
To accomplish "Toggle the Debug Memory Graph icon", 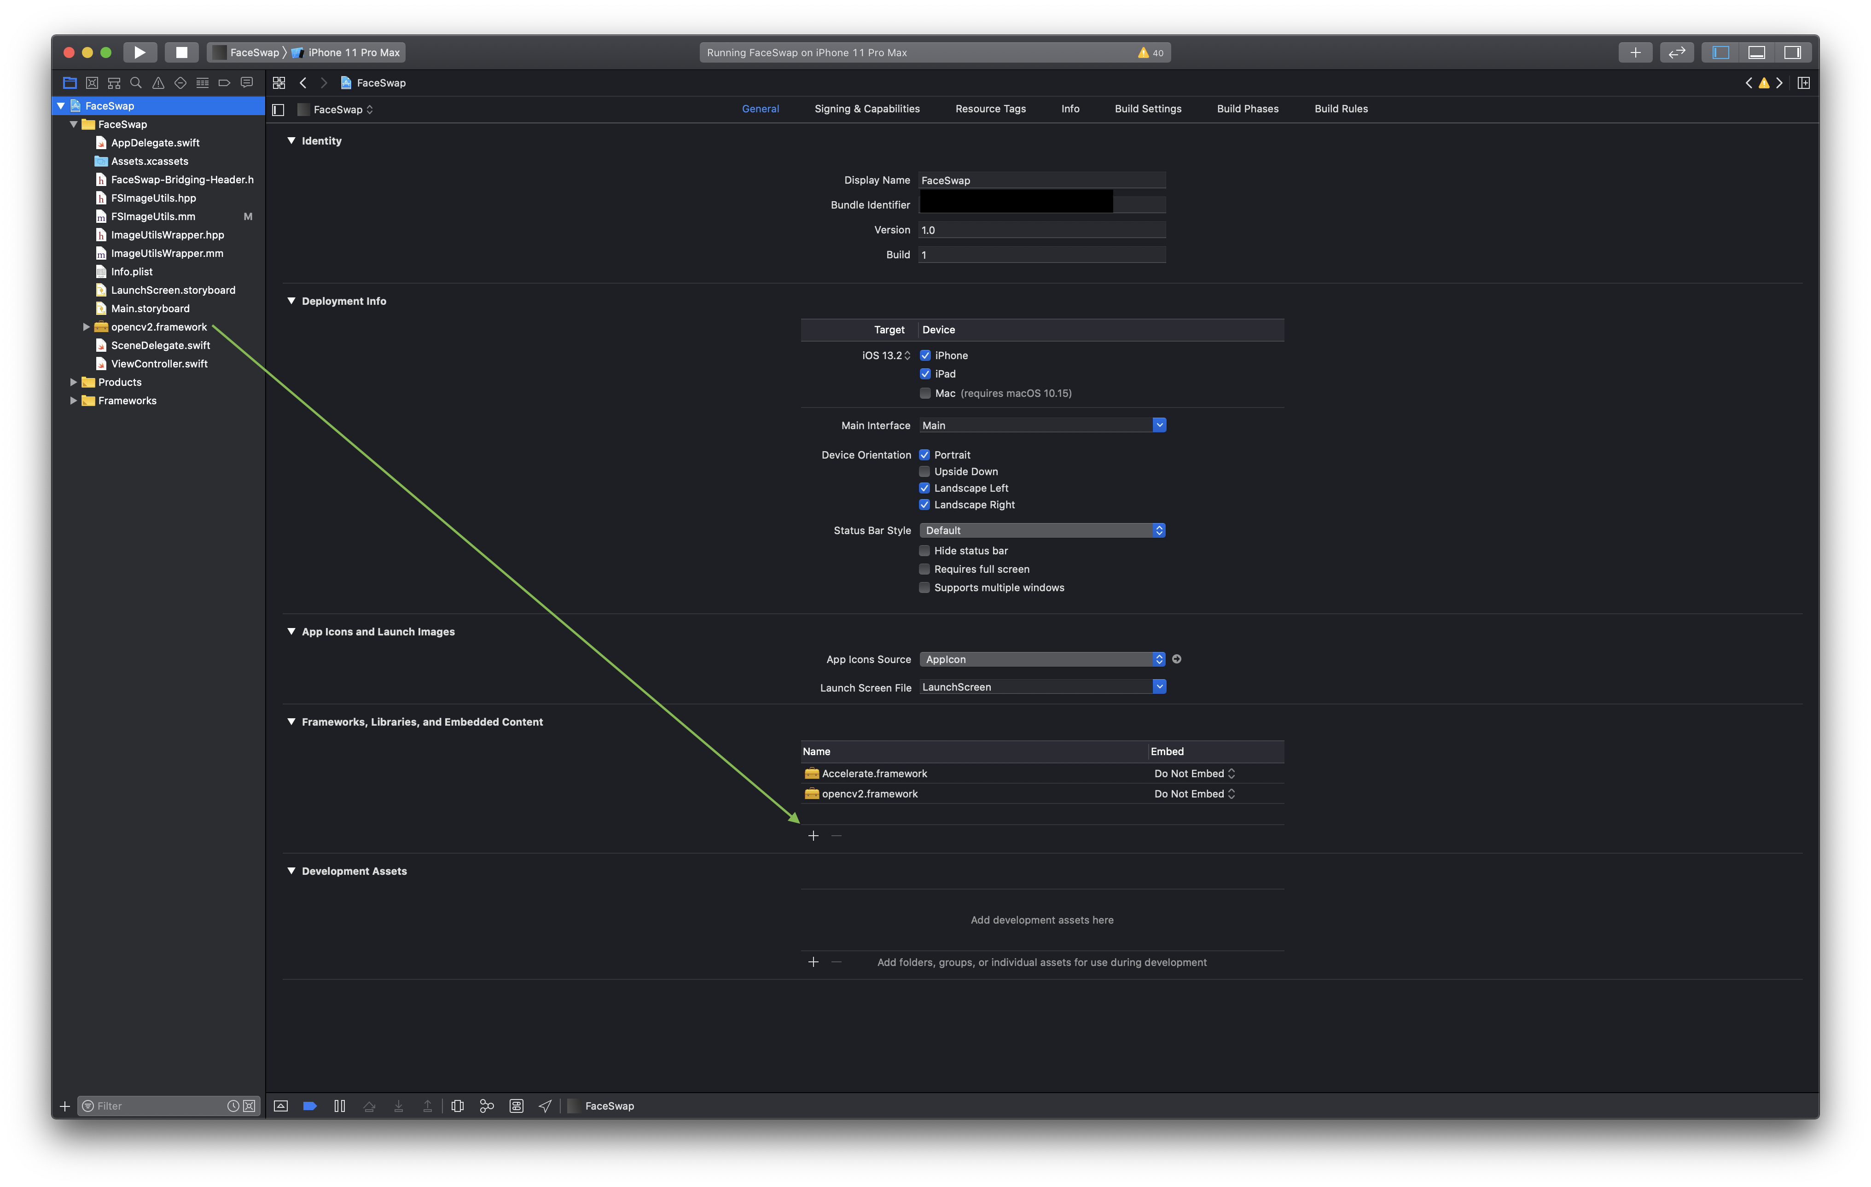I will tap(487, 1106).
